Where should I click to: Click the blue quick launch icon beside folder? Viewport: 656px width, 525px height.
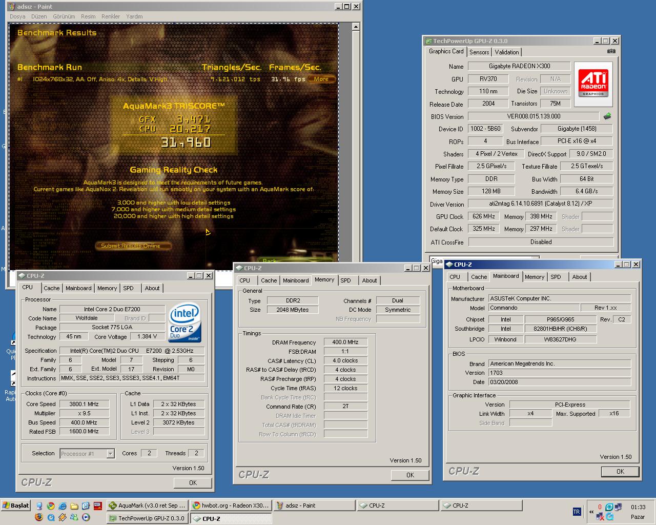(x=86, y=506)
